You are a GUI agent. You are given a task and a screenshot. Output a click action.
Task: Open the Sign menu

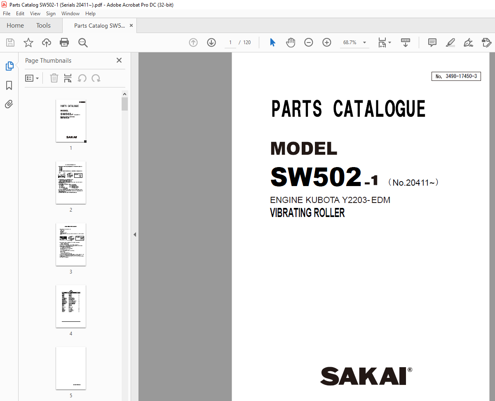[x=51, y=14]
